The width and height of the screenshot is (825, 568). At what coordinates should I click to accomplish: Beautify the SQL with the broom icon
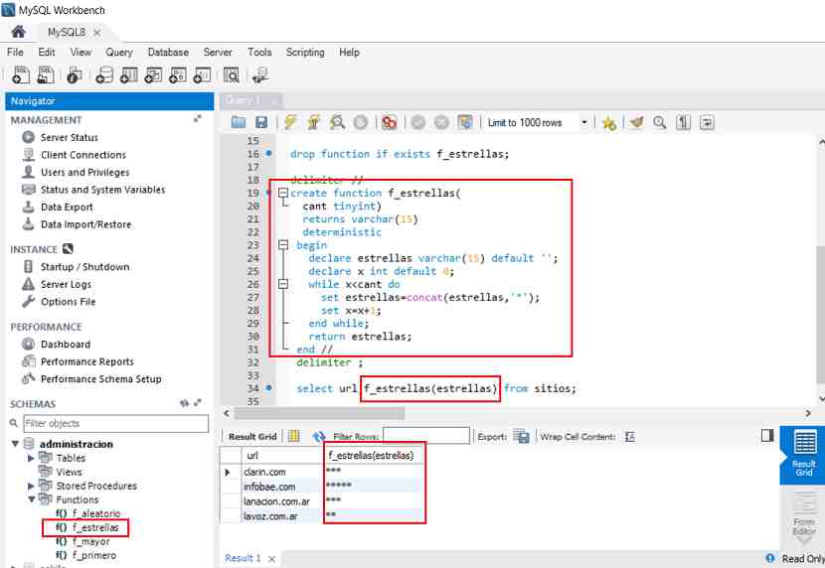point(636,122)
